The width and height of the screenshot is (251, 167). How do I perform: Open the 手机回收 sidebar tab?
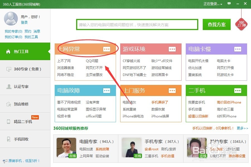tap(25, 139)
